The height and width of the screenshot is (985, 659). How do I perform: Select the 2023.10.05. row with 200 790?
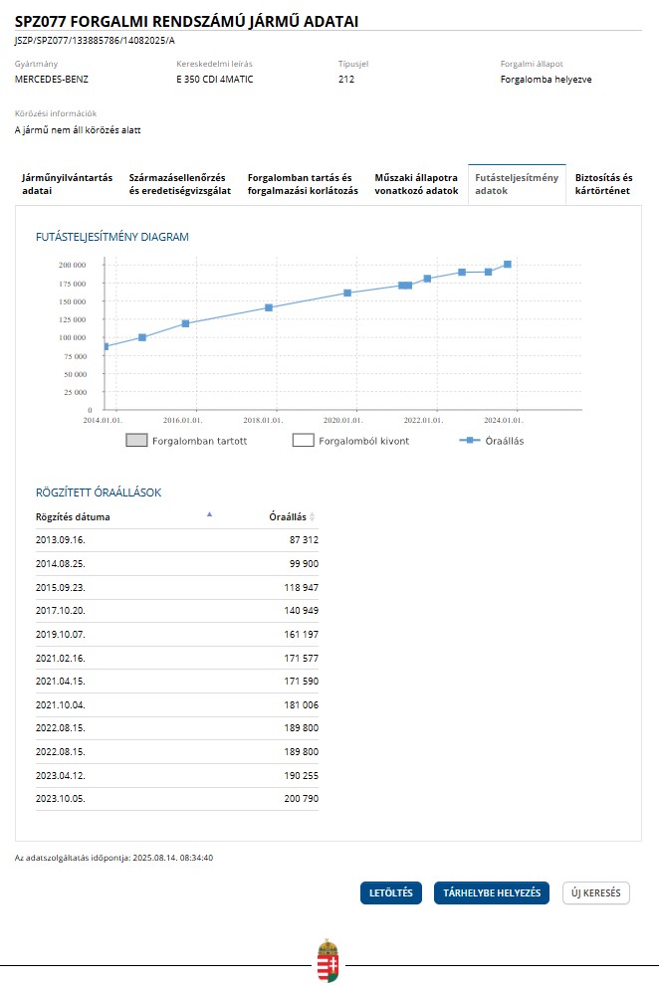coord(176,798)
